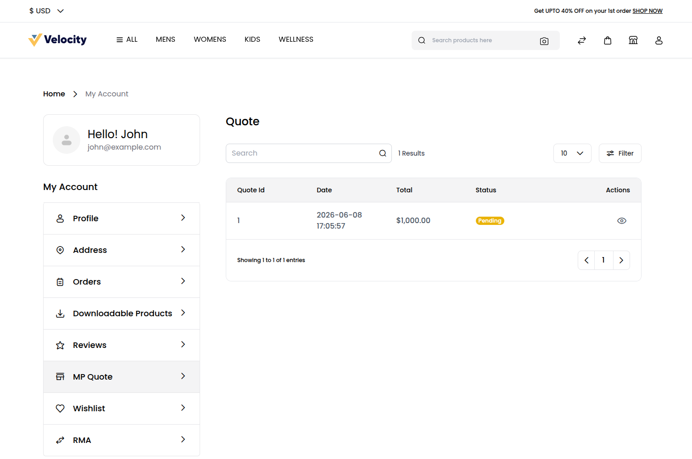Open the ALL categories menu
This screenshot has width=692, height=459.
click(x=127, y=39)
